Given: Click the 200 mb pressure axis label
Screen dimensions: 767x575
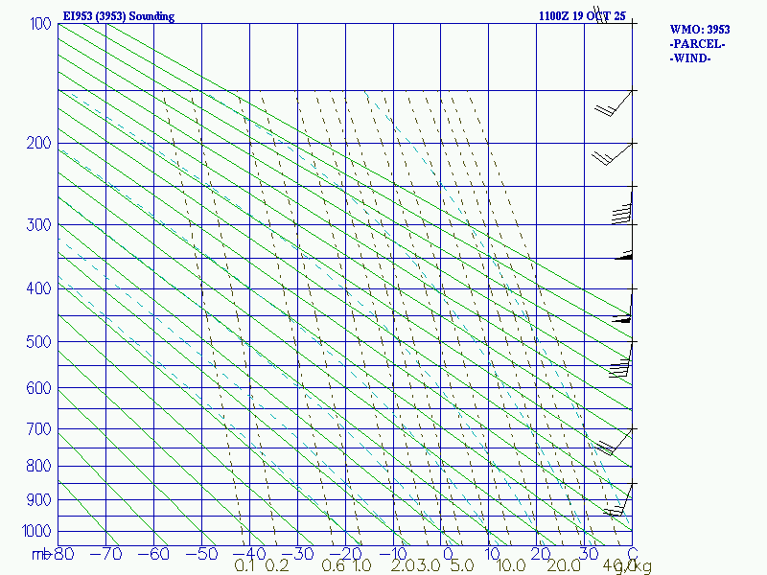Looking at the screenshot, I should [38, 143].
